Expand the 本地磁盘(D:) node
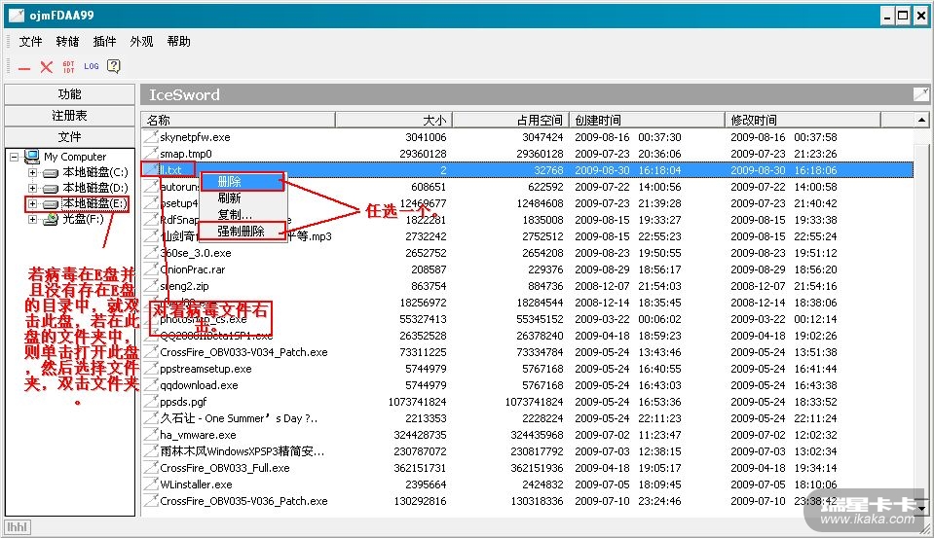 [32, 188]
